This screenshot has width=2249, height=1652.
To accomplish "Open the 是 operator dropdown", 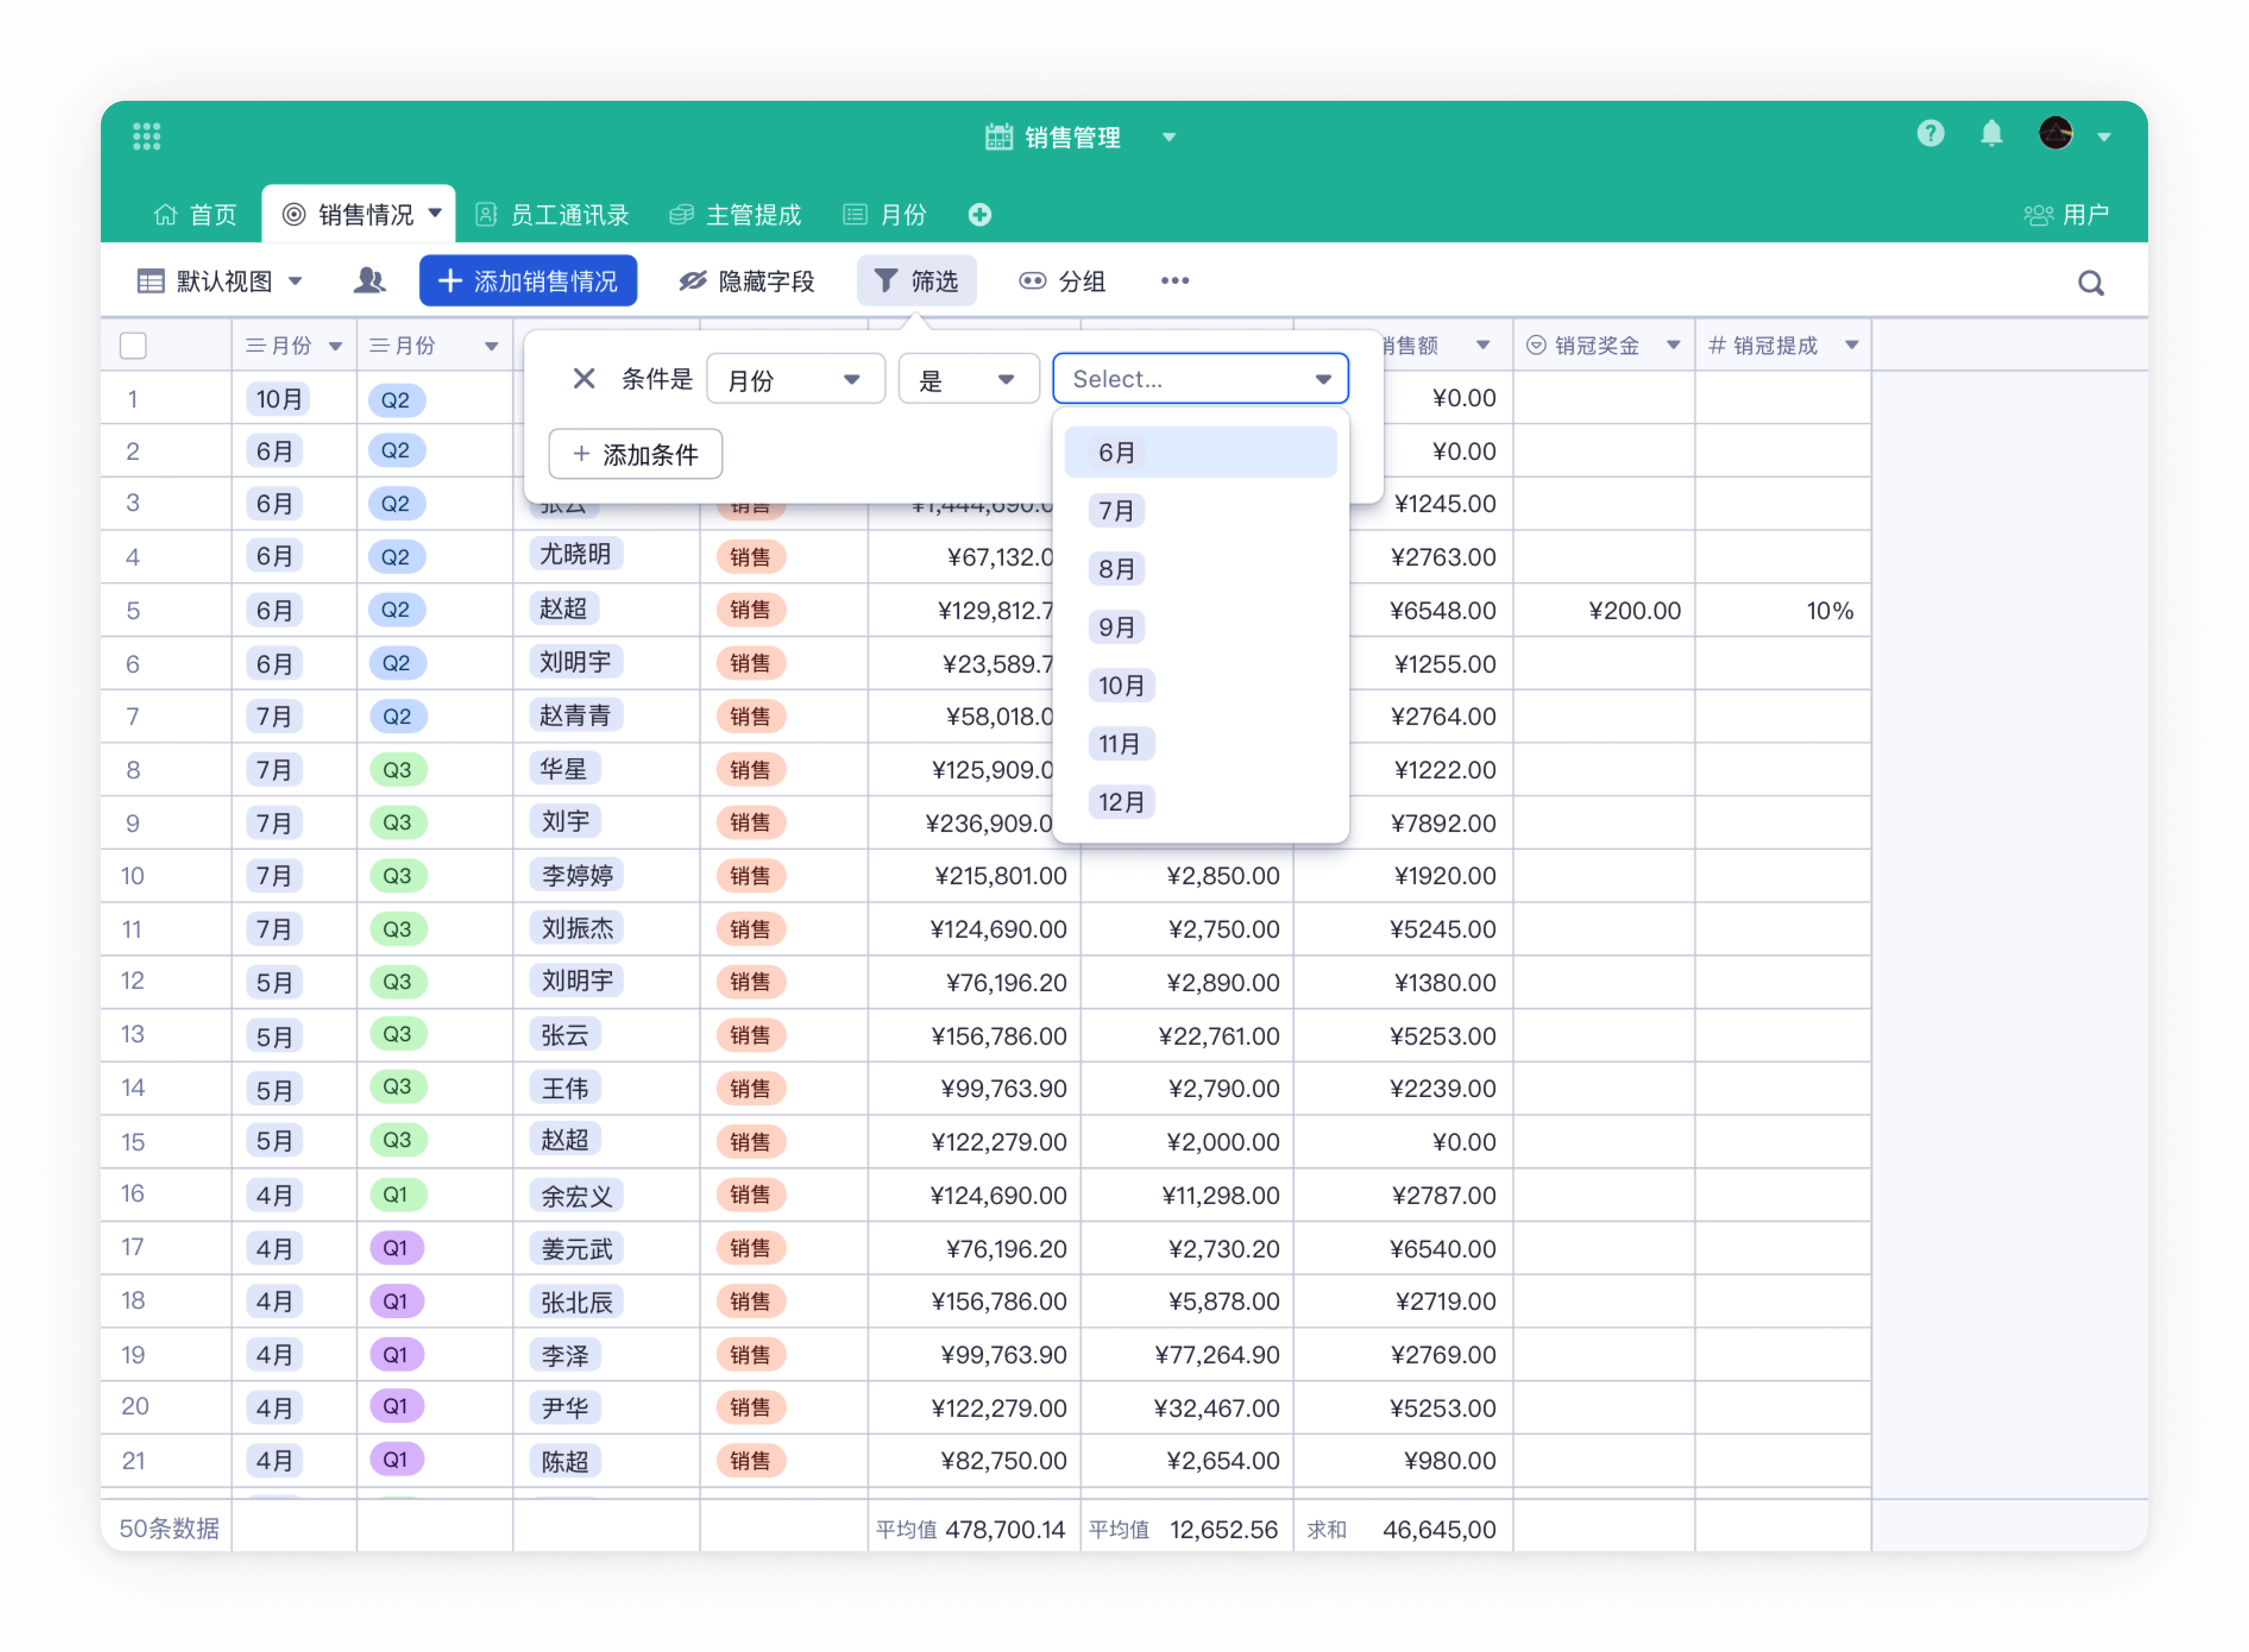I will [x=968, y=379].
